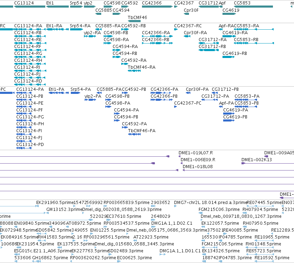Open transcript CG4619-RB

coord(235,53)
